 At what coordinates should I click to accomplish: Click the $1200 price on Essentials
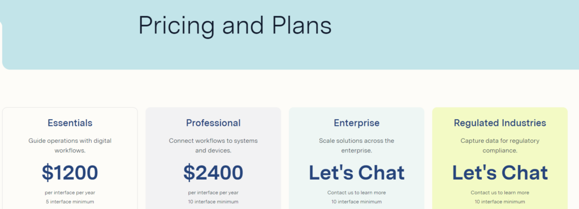[x=70, y=172]
